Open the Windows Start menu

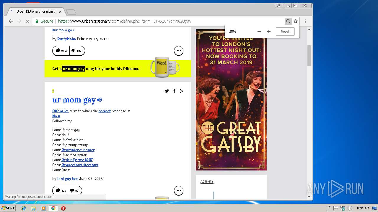8,208
